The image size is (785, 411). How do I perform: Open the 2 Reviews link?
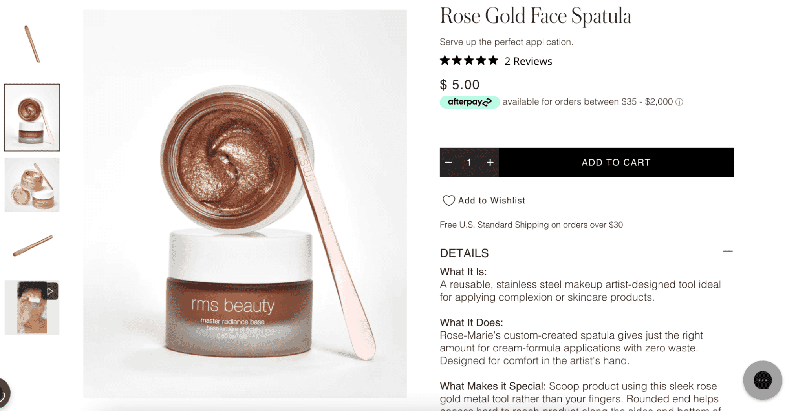[x=528, y=61]
